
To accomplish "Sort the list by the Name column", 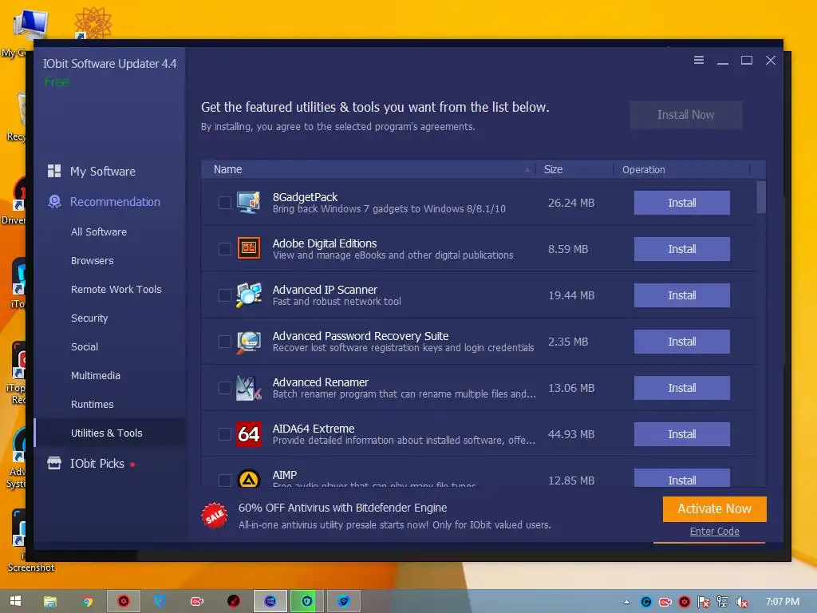I will click(x=369, y=169).
